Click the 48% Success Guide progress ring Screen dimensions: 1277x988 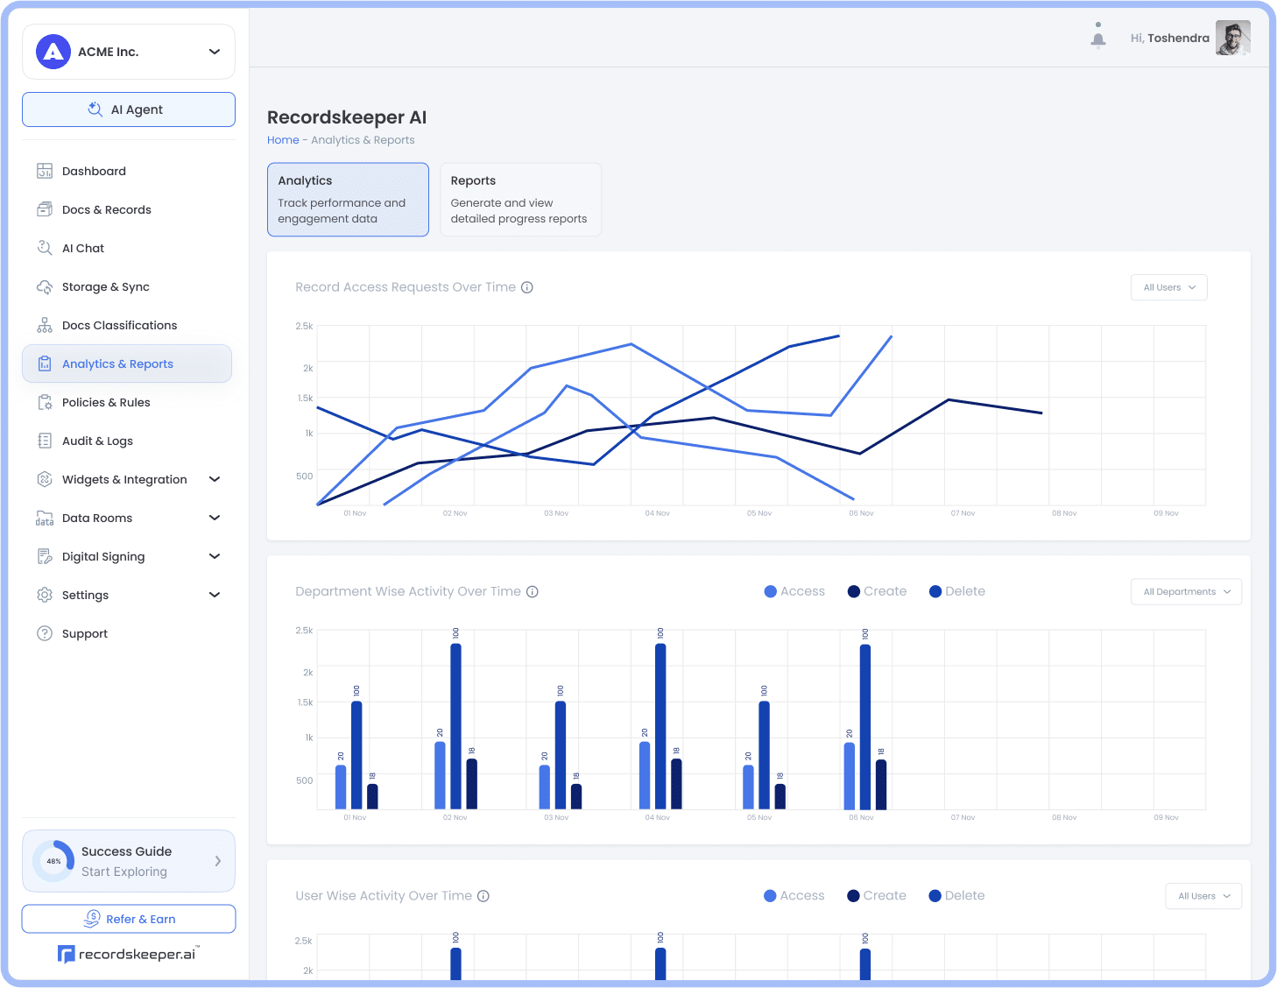coord(53,861)
